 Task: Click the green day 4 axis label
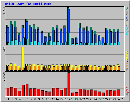click(x=20, y=99)
